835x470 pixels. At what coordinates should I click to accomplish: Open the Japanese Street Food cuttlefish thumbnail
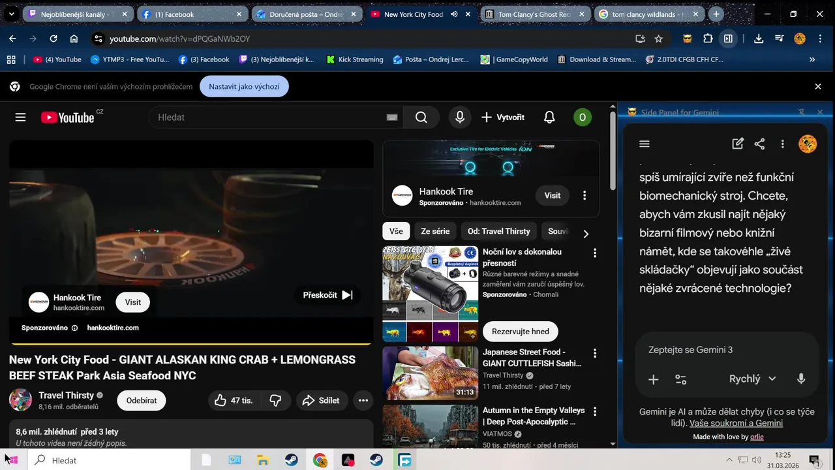[430, 373]
